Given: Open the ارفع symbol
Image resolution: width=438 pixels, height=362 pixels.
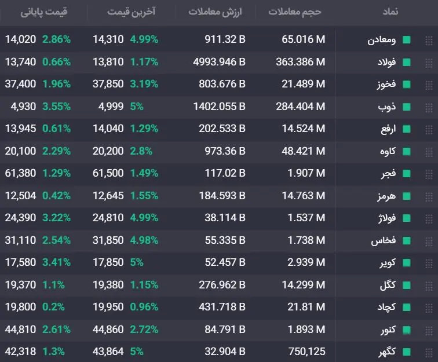Looking at the screenshot, I should [x=388, y=129].
